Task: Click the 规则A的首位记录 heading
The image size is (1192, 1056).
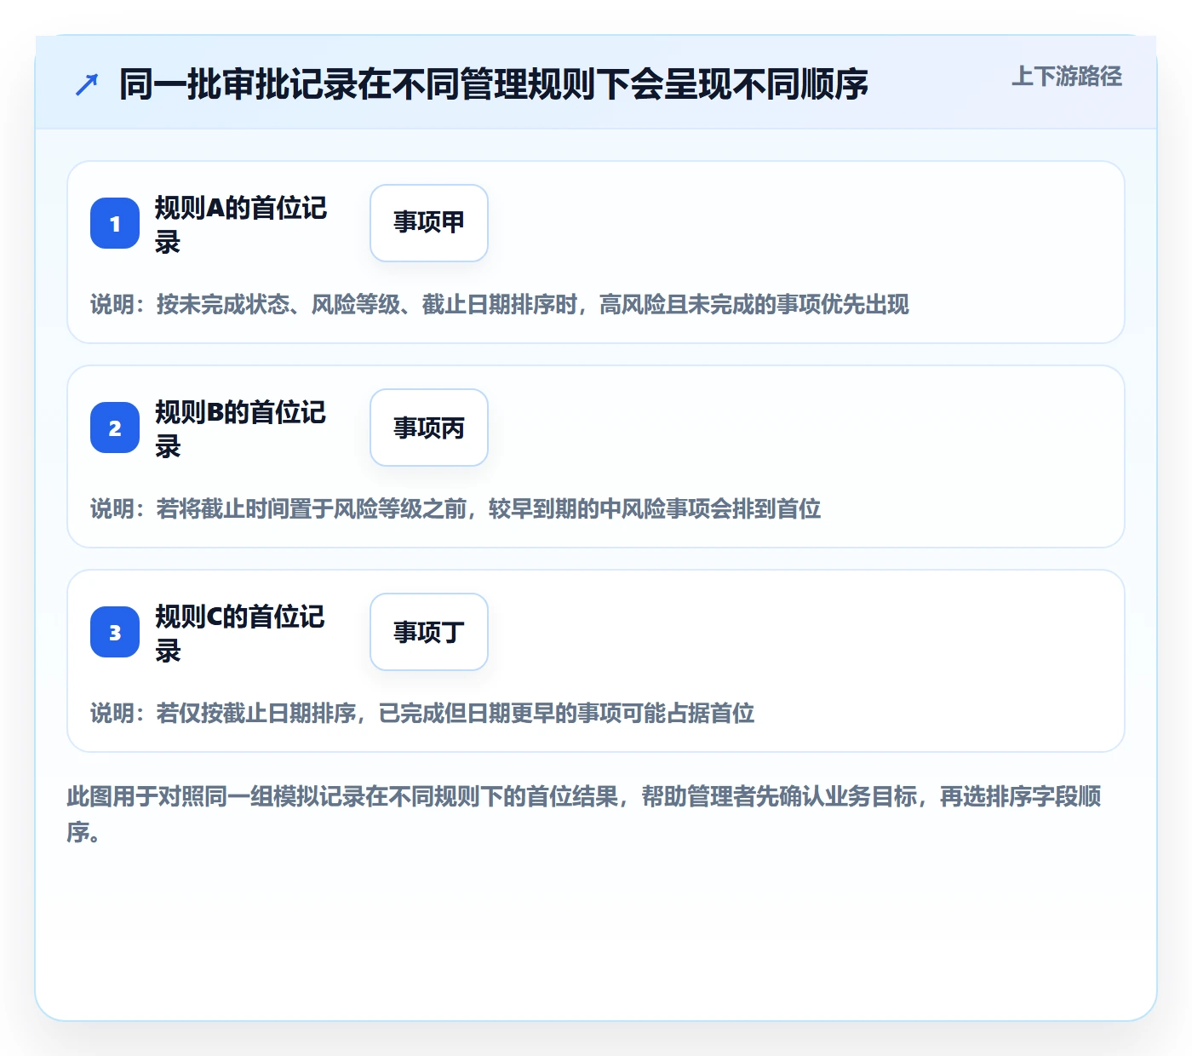Action: 241,224
